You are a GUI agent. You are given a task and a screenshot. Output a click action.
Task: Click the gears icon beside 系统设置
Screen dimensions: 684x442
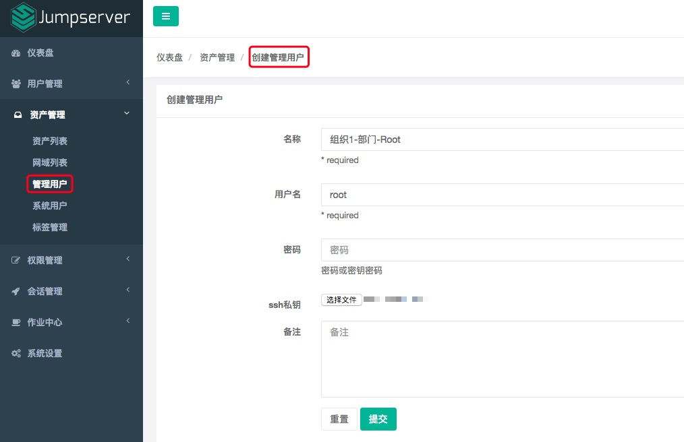[x=16, y=354]
